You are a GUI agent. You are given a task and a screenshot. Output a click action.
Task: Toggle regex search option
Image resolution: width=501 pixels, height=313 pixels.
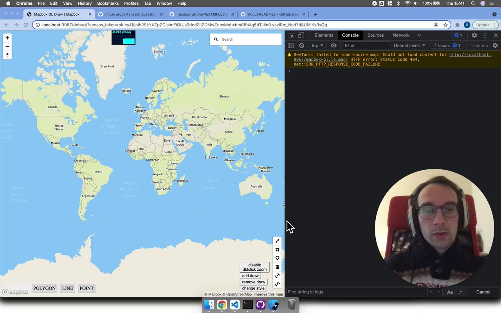tap(460, 292)
